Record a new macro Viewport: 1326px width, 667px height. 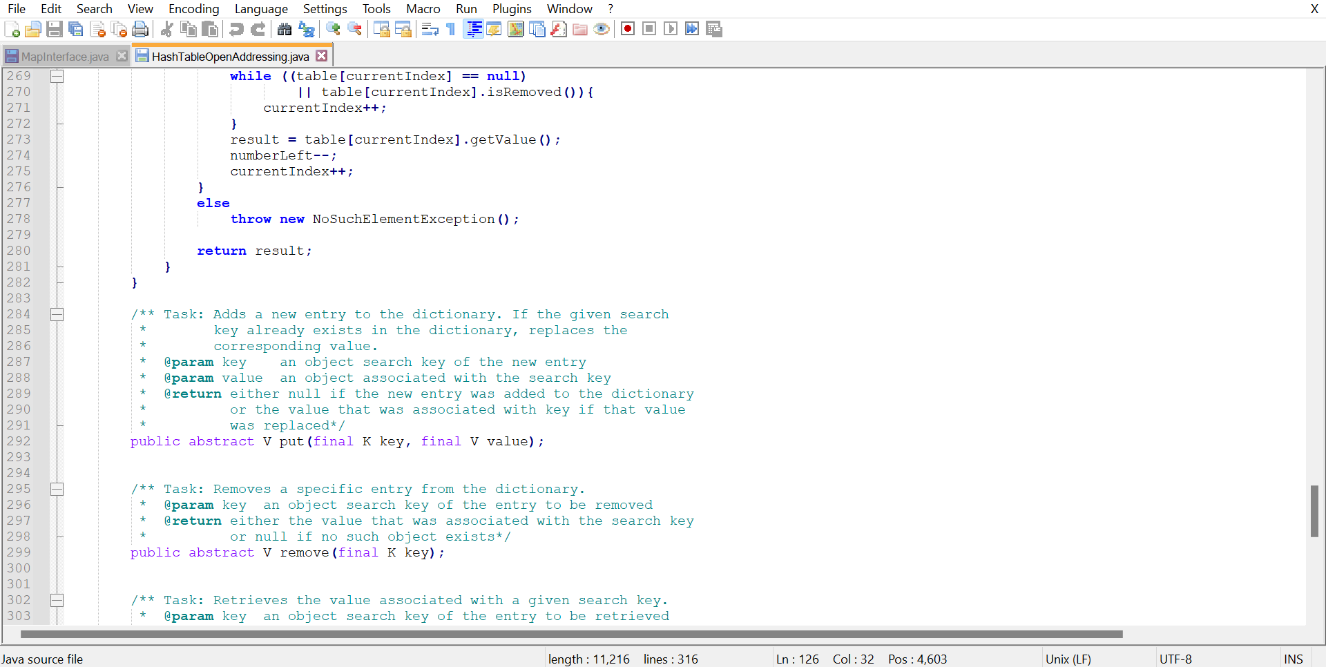click(x=627, y=29)
